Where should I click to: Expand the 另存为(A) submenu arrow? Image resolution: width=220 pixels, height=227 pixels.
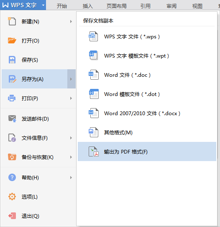point(71,79)
